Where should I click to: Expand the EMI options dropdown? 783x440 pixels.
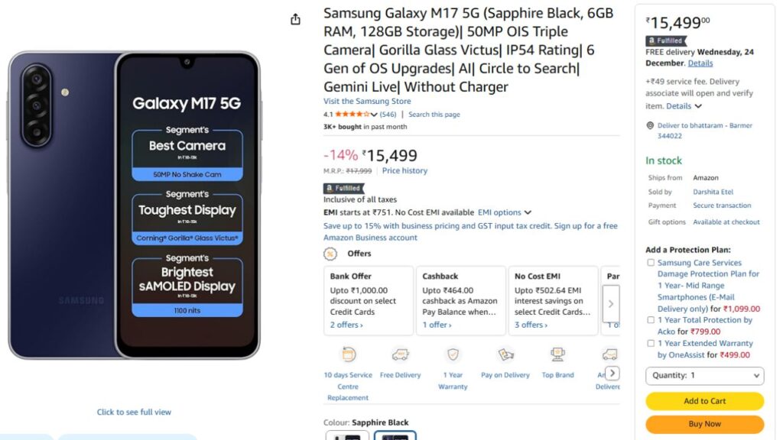pyautogui.click(x=503, y=212)
